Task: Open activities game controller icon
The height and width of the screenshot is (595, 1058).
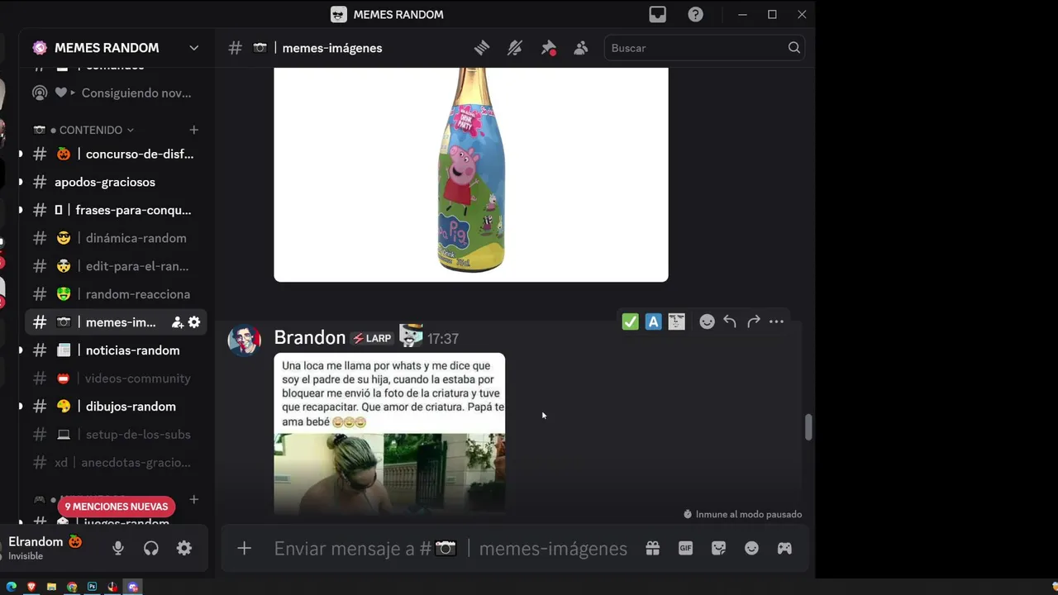Action: [x=784, y=548]
